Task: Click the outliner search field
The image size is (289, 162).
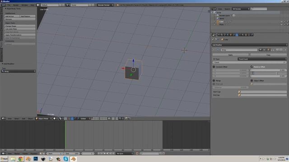Action: 259,9
